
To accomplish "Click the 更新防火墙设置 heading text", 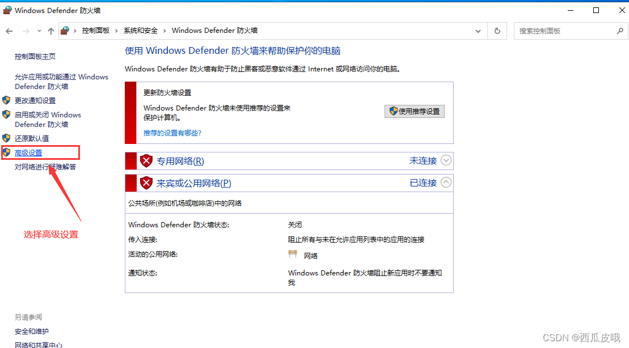I will (167, 92).
